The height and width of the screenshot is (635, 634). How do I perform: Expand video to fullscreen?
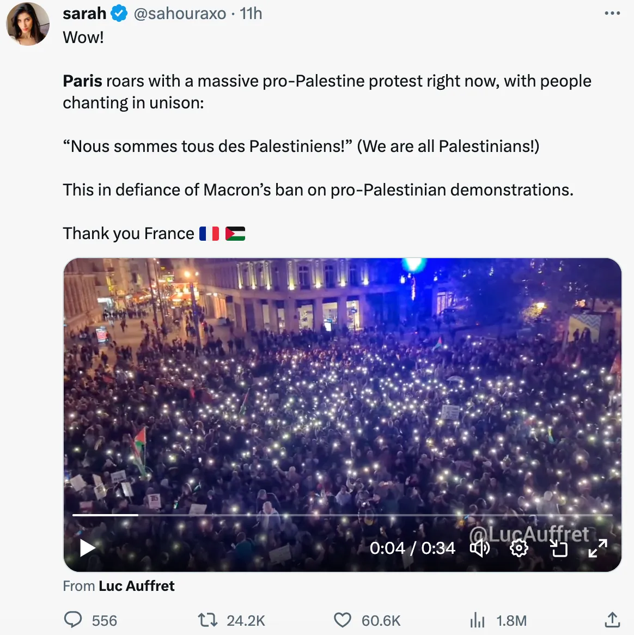[x=598, y=548]
